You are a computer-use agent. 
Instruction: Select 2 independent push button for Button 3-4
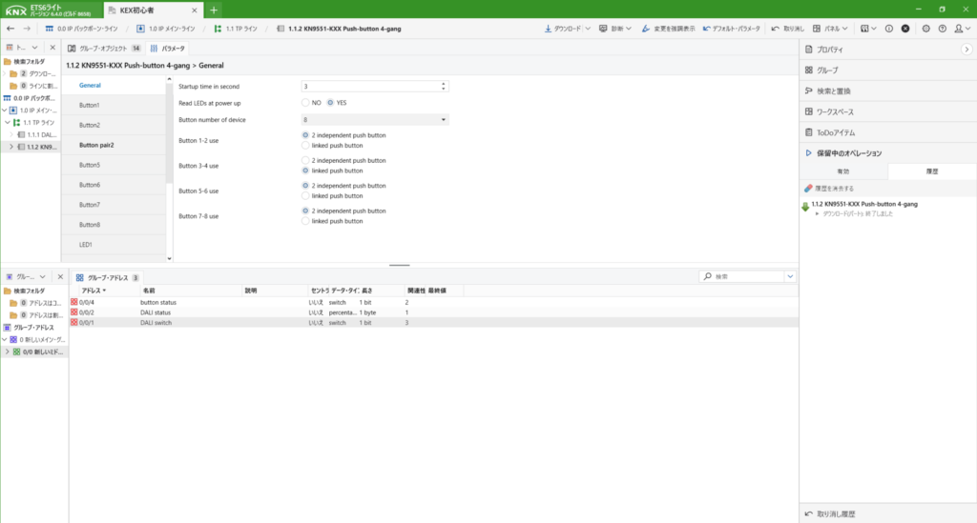point(305,161)
